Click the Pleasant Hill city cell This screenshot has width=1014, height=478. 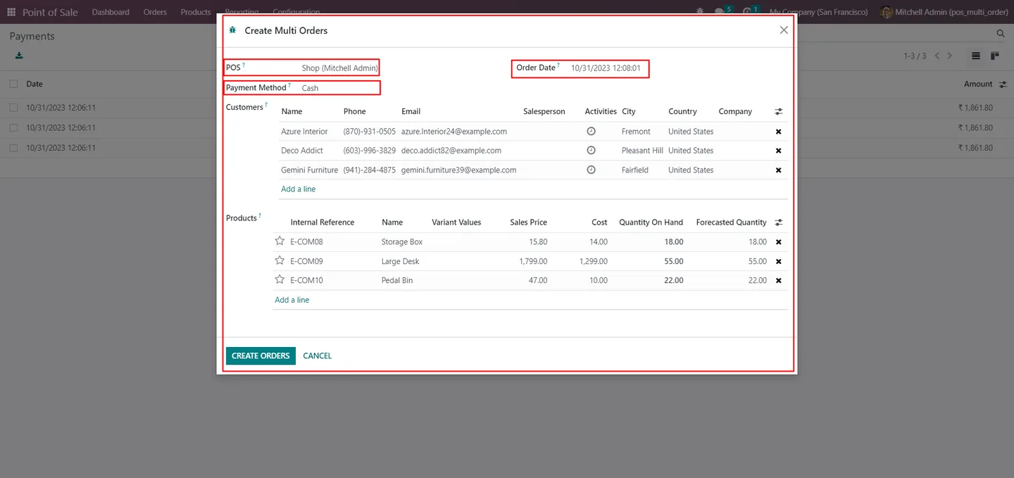point(642,150)
